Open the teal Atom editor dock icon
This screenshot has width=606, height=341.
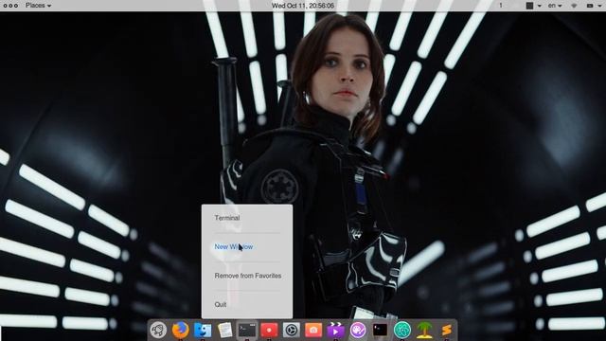[x=402, y=330]
